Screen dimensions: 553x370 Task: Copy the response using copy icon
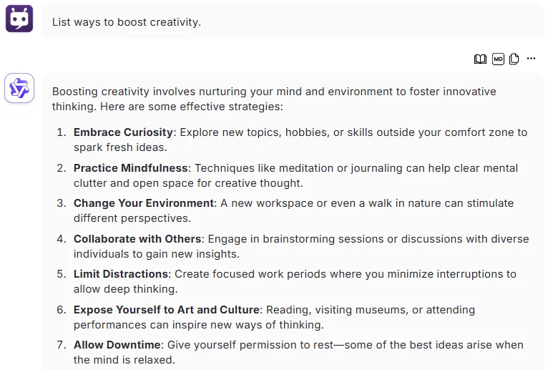click(x=514, y=59)
